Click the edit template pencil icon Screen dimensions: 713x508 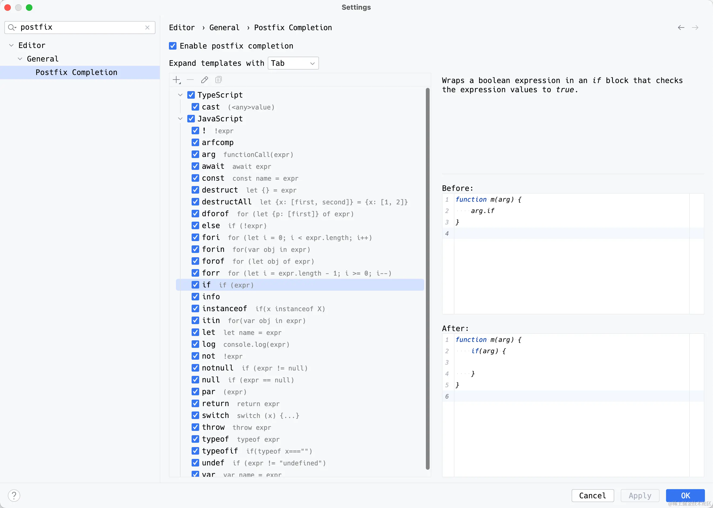click(204, 80)
